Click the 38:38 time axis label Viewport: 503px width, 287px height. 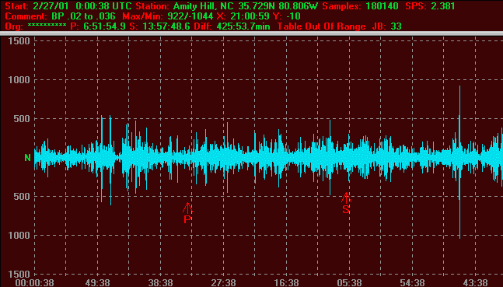pyautogui.click(x=160, y=283)
